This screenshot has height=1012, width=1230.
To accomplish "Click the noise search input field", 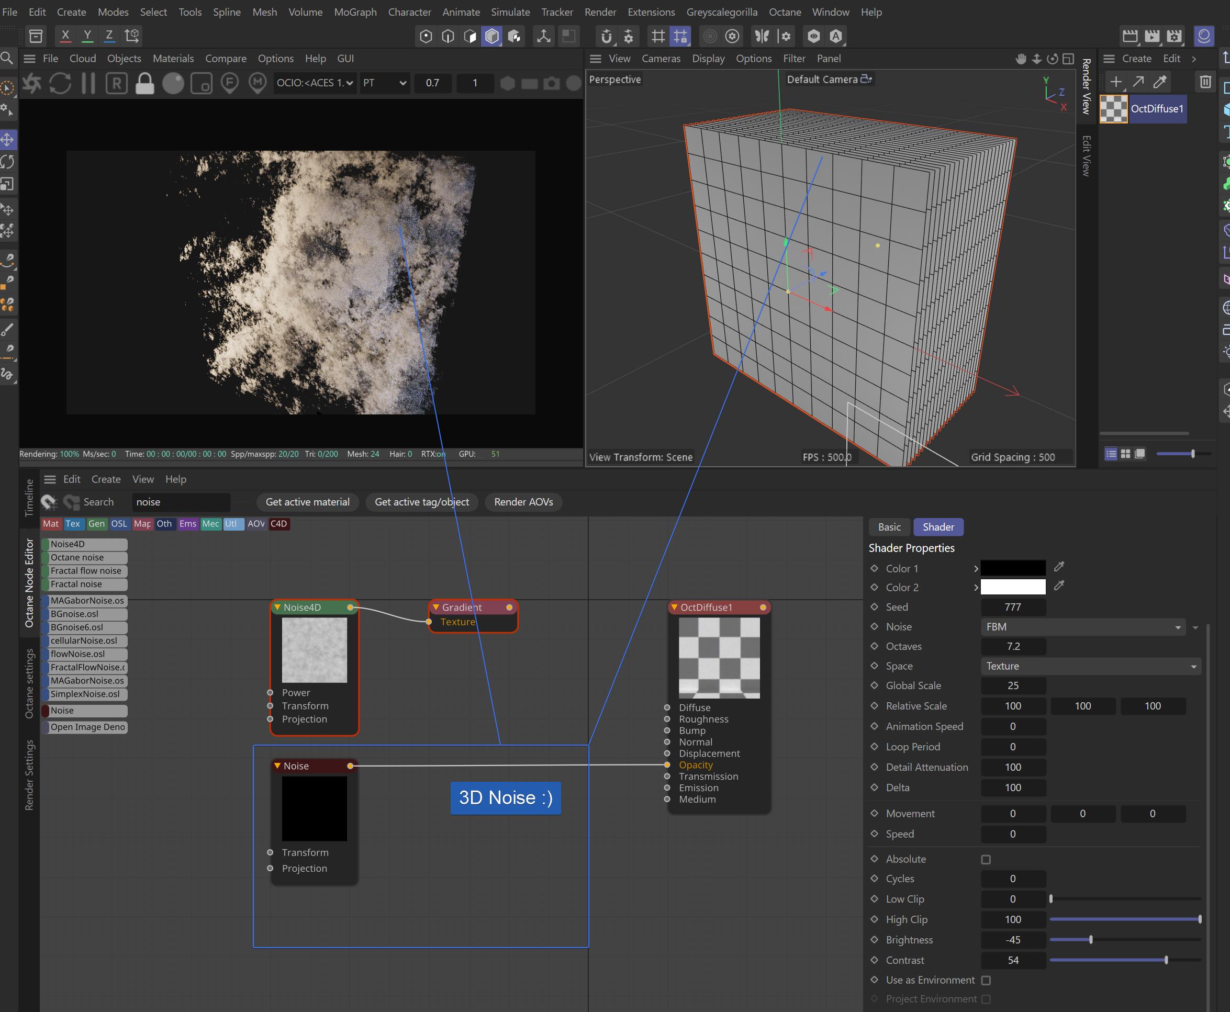I will 181,502.
